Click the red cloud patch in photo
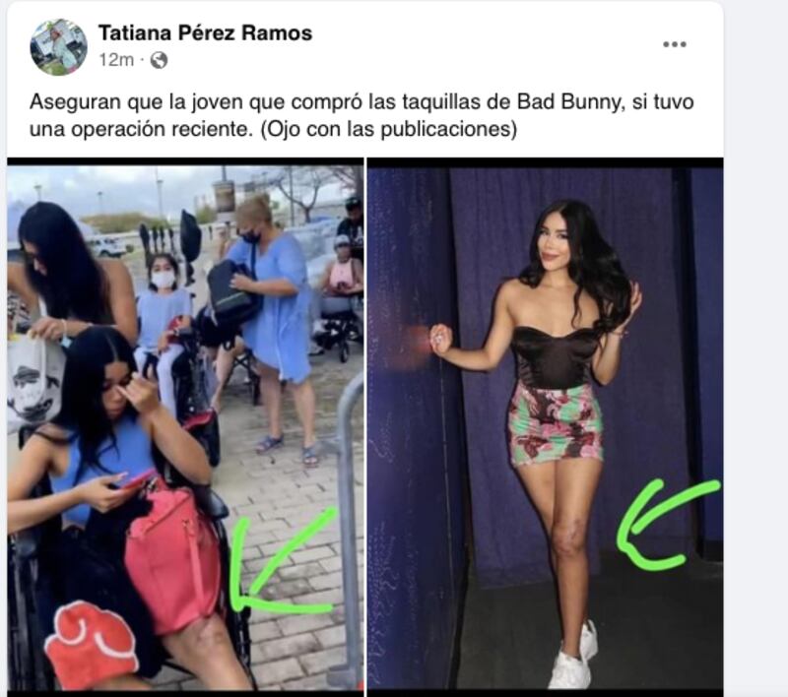The image size is (788, 697). (x=91, y=643)
